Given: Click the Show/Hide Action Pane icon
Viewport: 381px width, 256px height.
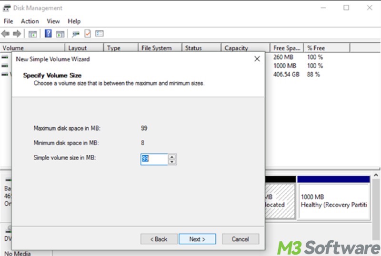Looking at the screenshot, I should (60, 34).
